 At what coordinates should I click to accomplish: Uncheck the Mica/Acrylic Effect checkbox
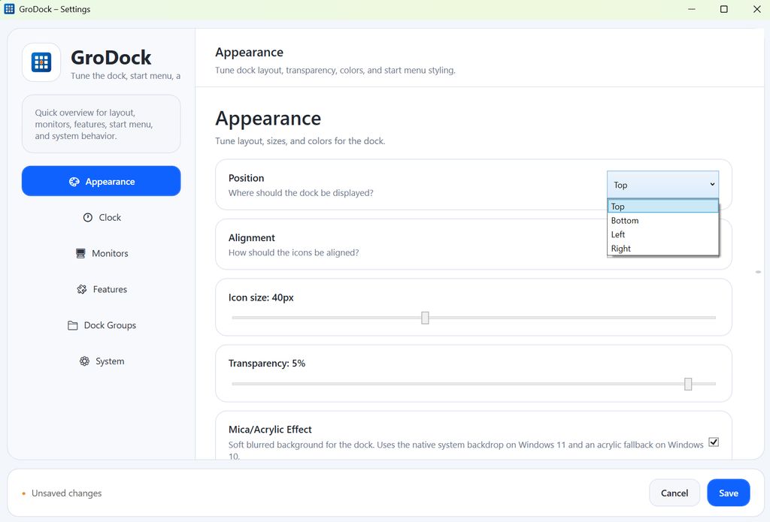tap(714, 442)
